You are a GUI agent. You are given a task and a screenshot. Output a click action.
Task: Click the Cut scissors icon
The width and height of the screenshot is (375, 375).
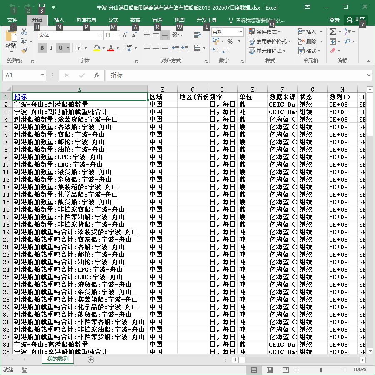[24, 32]
